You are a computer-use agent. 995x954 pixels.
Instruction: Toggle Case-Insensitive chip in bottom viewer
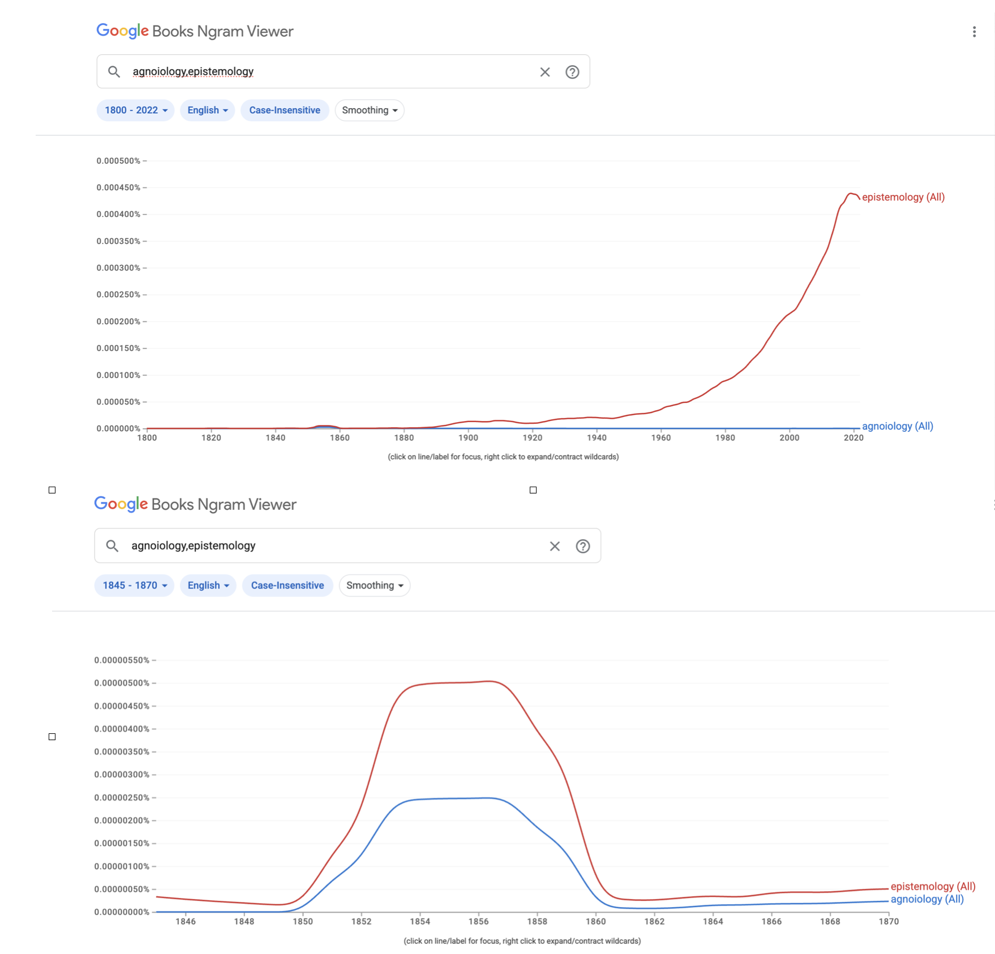point(288,586)
